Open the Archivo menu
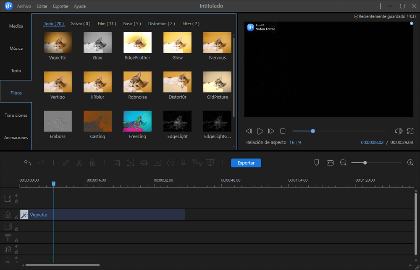Image resolution: width=420 pixels, height=270 pixels. click(x=24, y=6)
